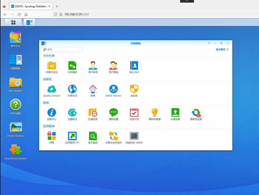Open 通知设置 notification settings icon
Screen dimensions: 259x195
[x=113, y=113]
